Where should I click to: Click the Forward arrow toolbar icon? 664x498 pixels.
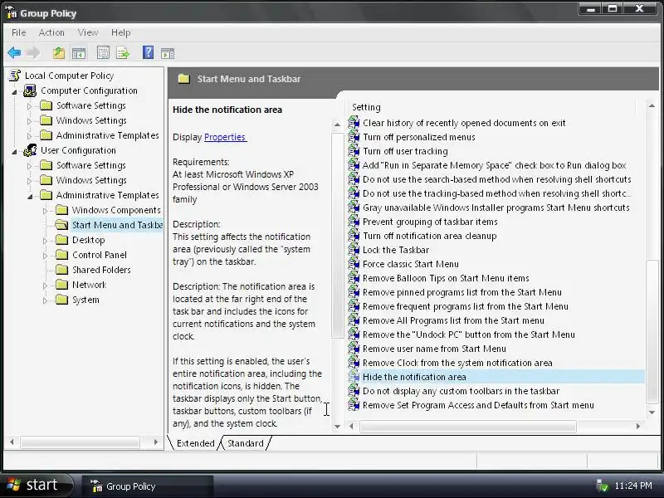33,53
